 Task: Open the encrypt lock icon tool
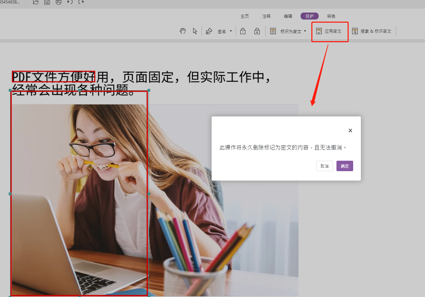click(243, 31)
